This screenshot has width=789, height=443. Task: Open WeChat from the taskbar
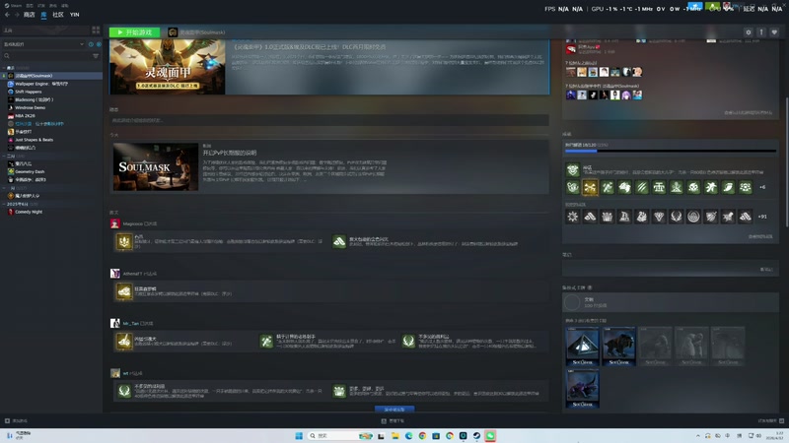(x=490, y=435)
